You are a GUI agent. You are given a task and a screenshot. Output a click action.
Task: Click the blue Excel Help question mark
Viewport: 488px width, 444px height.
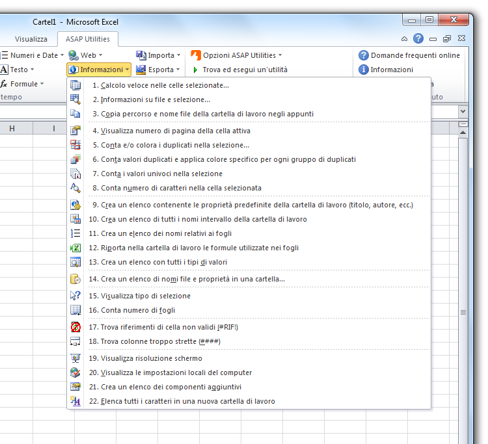pyautogui.click(x=418, y=38)
